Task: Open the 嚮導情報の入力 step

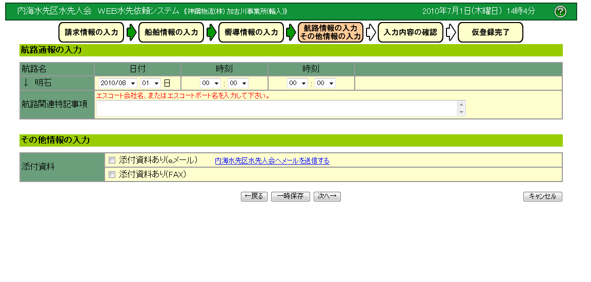Action: click(x=251, y=32)
